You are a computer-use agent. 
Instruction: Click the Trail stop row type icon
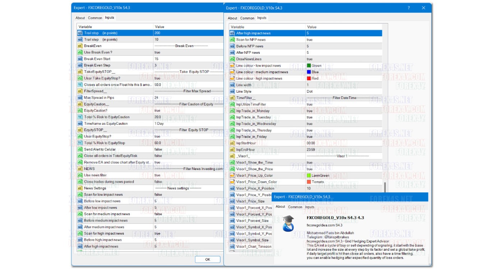tap(80, 33)
